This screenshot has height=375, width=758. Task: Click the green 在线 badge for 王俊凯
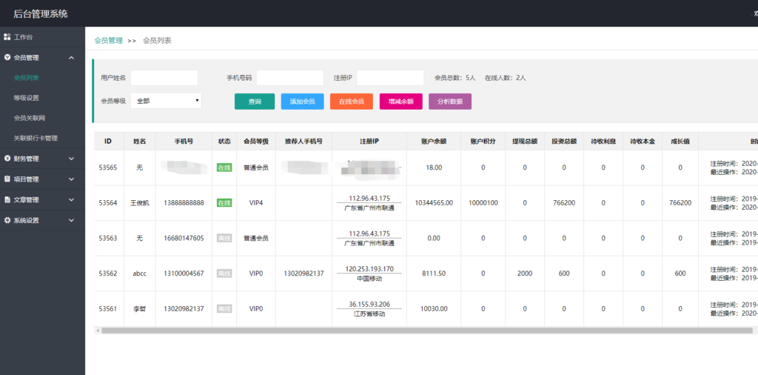224,202
